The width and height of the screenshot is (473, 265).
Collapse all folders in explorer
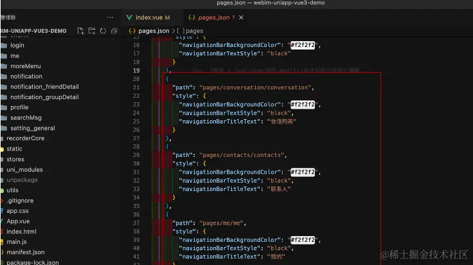click(x=114, y=31)
